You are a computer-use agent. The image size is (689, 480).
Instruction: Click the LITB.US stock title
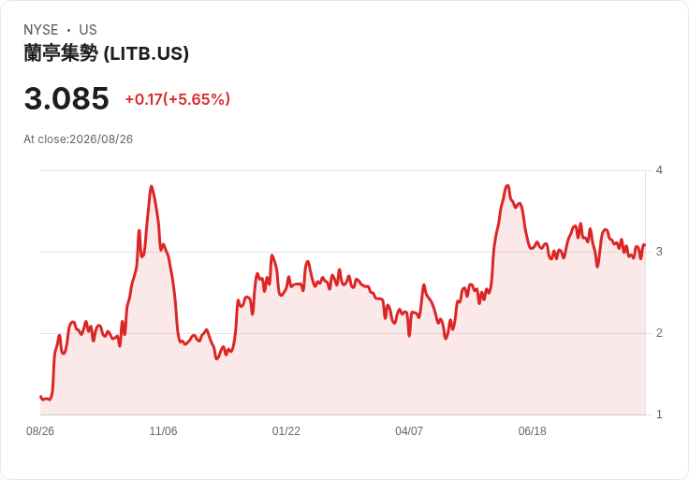107,53
